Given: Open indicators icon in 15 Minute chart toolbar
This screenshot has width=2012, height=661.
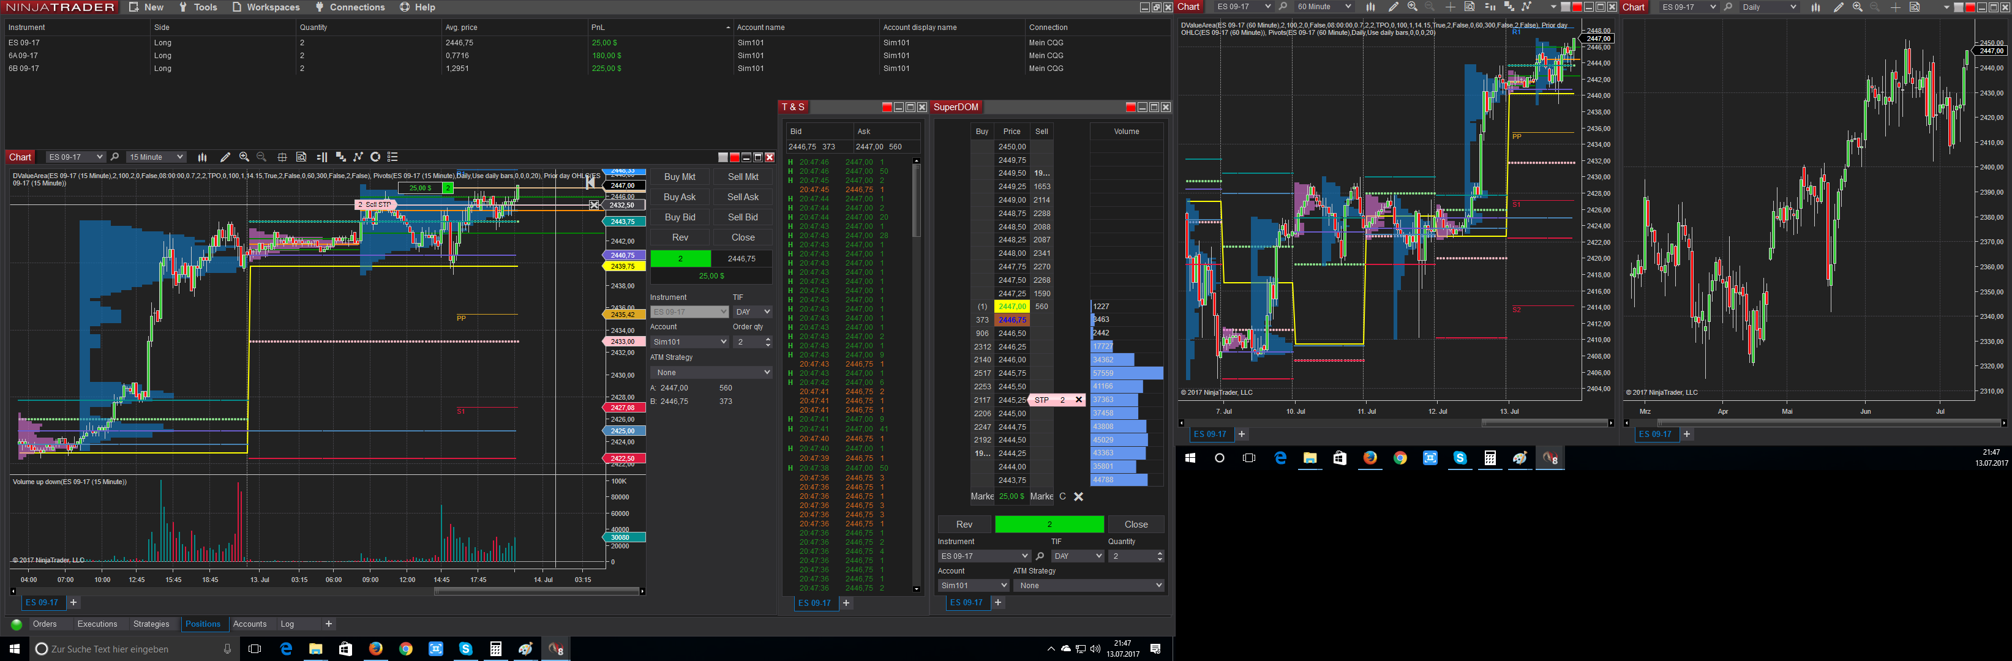Looking at the screenshot, I should [340, 157].
